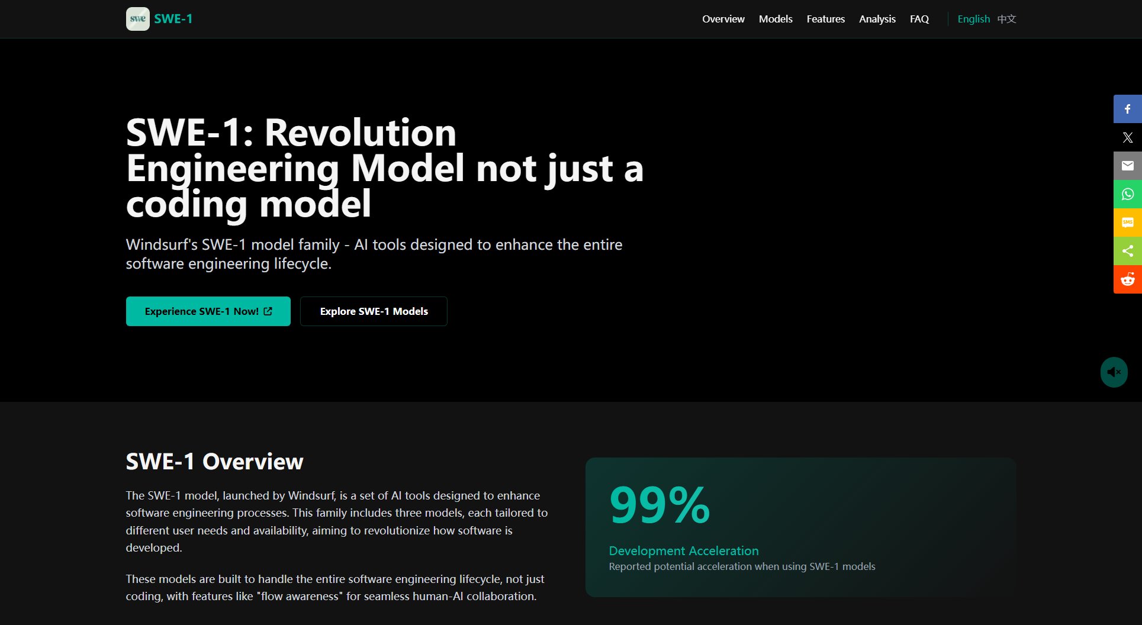Share the page on Facebook
Screen dimensions: 1142x625
coord(1127,109)
